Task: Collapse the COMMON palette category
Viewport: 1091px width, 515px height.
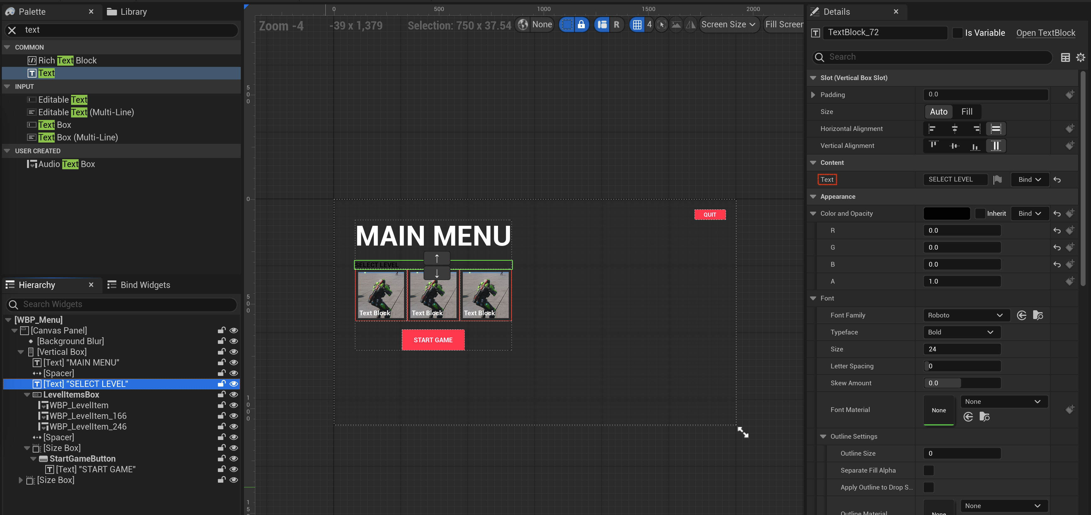Action: click(x=7, y=47)
